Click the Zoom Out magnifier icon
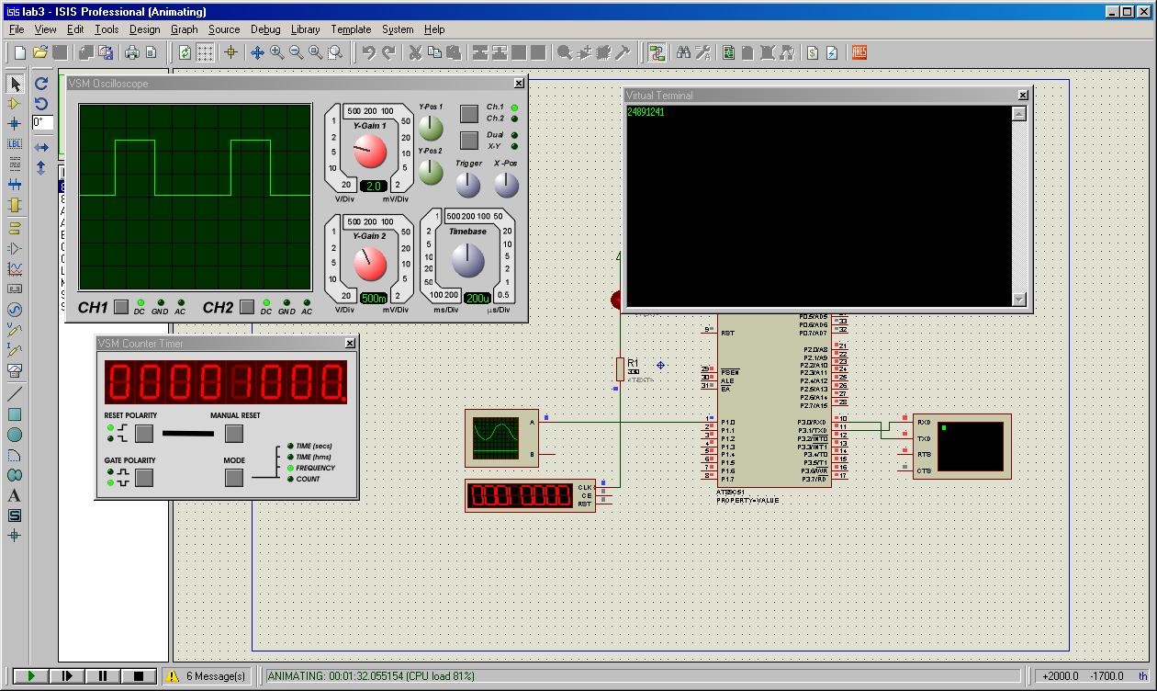Viewport: 1157px width, 691px height. click(297, 52)
